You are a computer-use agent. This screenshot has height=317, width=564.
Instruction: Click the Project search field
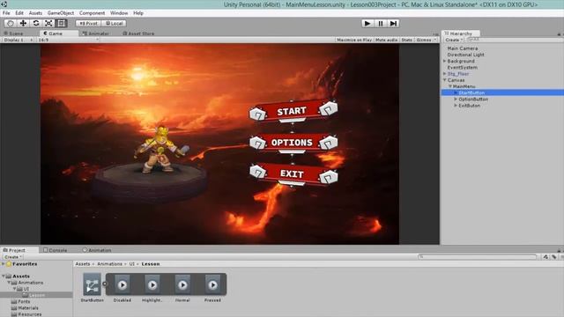478,256
